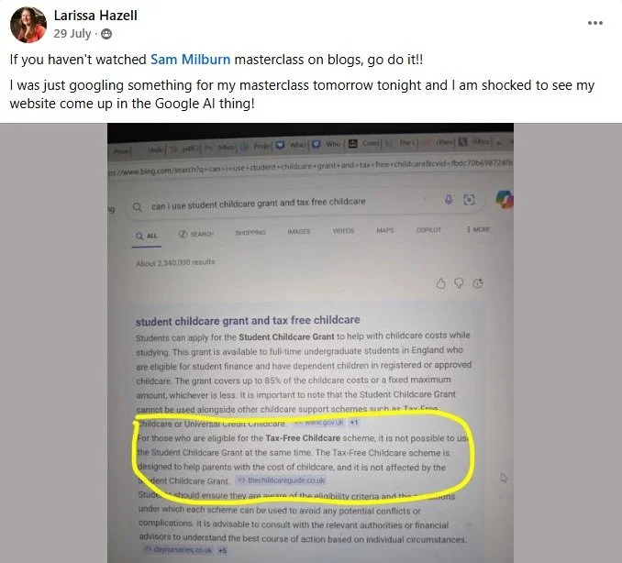Image resolution: width=622 pixels, height=563 pixels.
Task: Open the three-dot post options menu
Action: click(x=595, y=23)
